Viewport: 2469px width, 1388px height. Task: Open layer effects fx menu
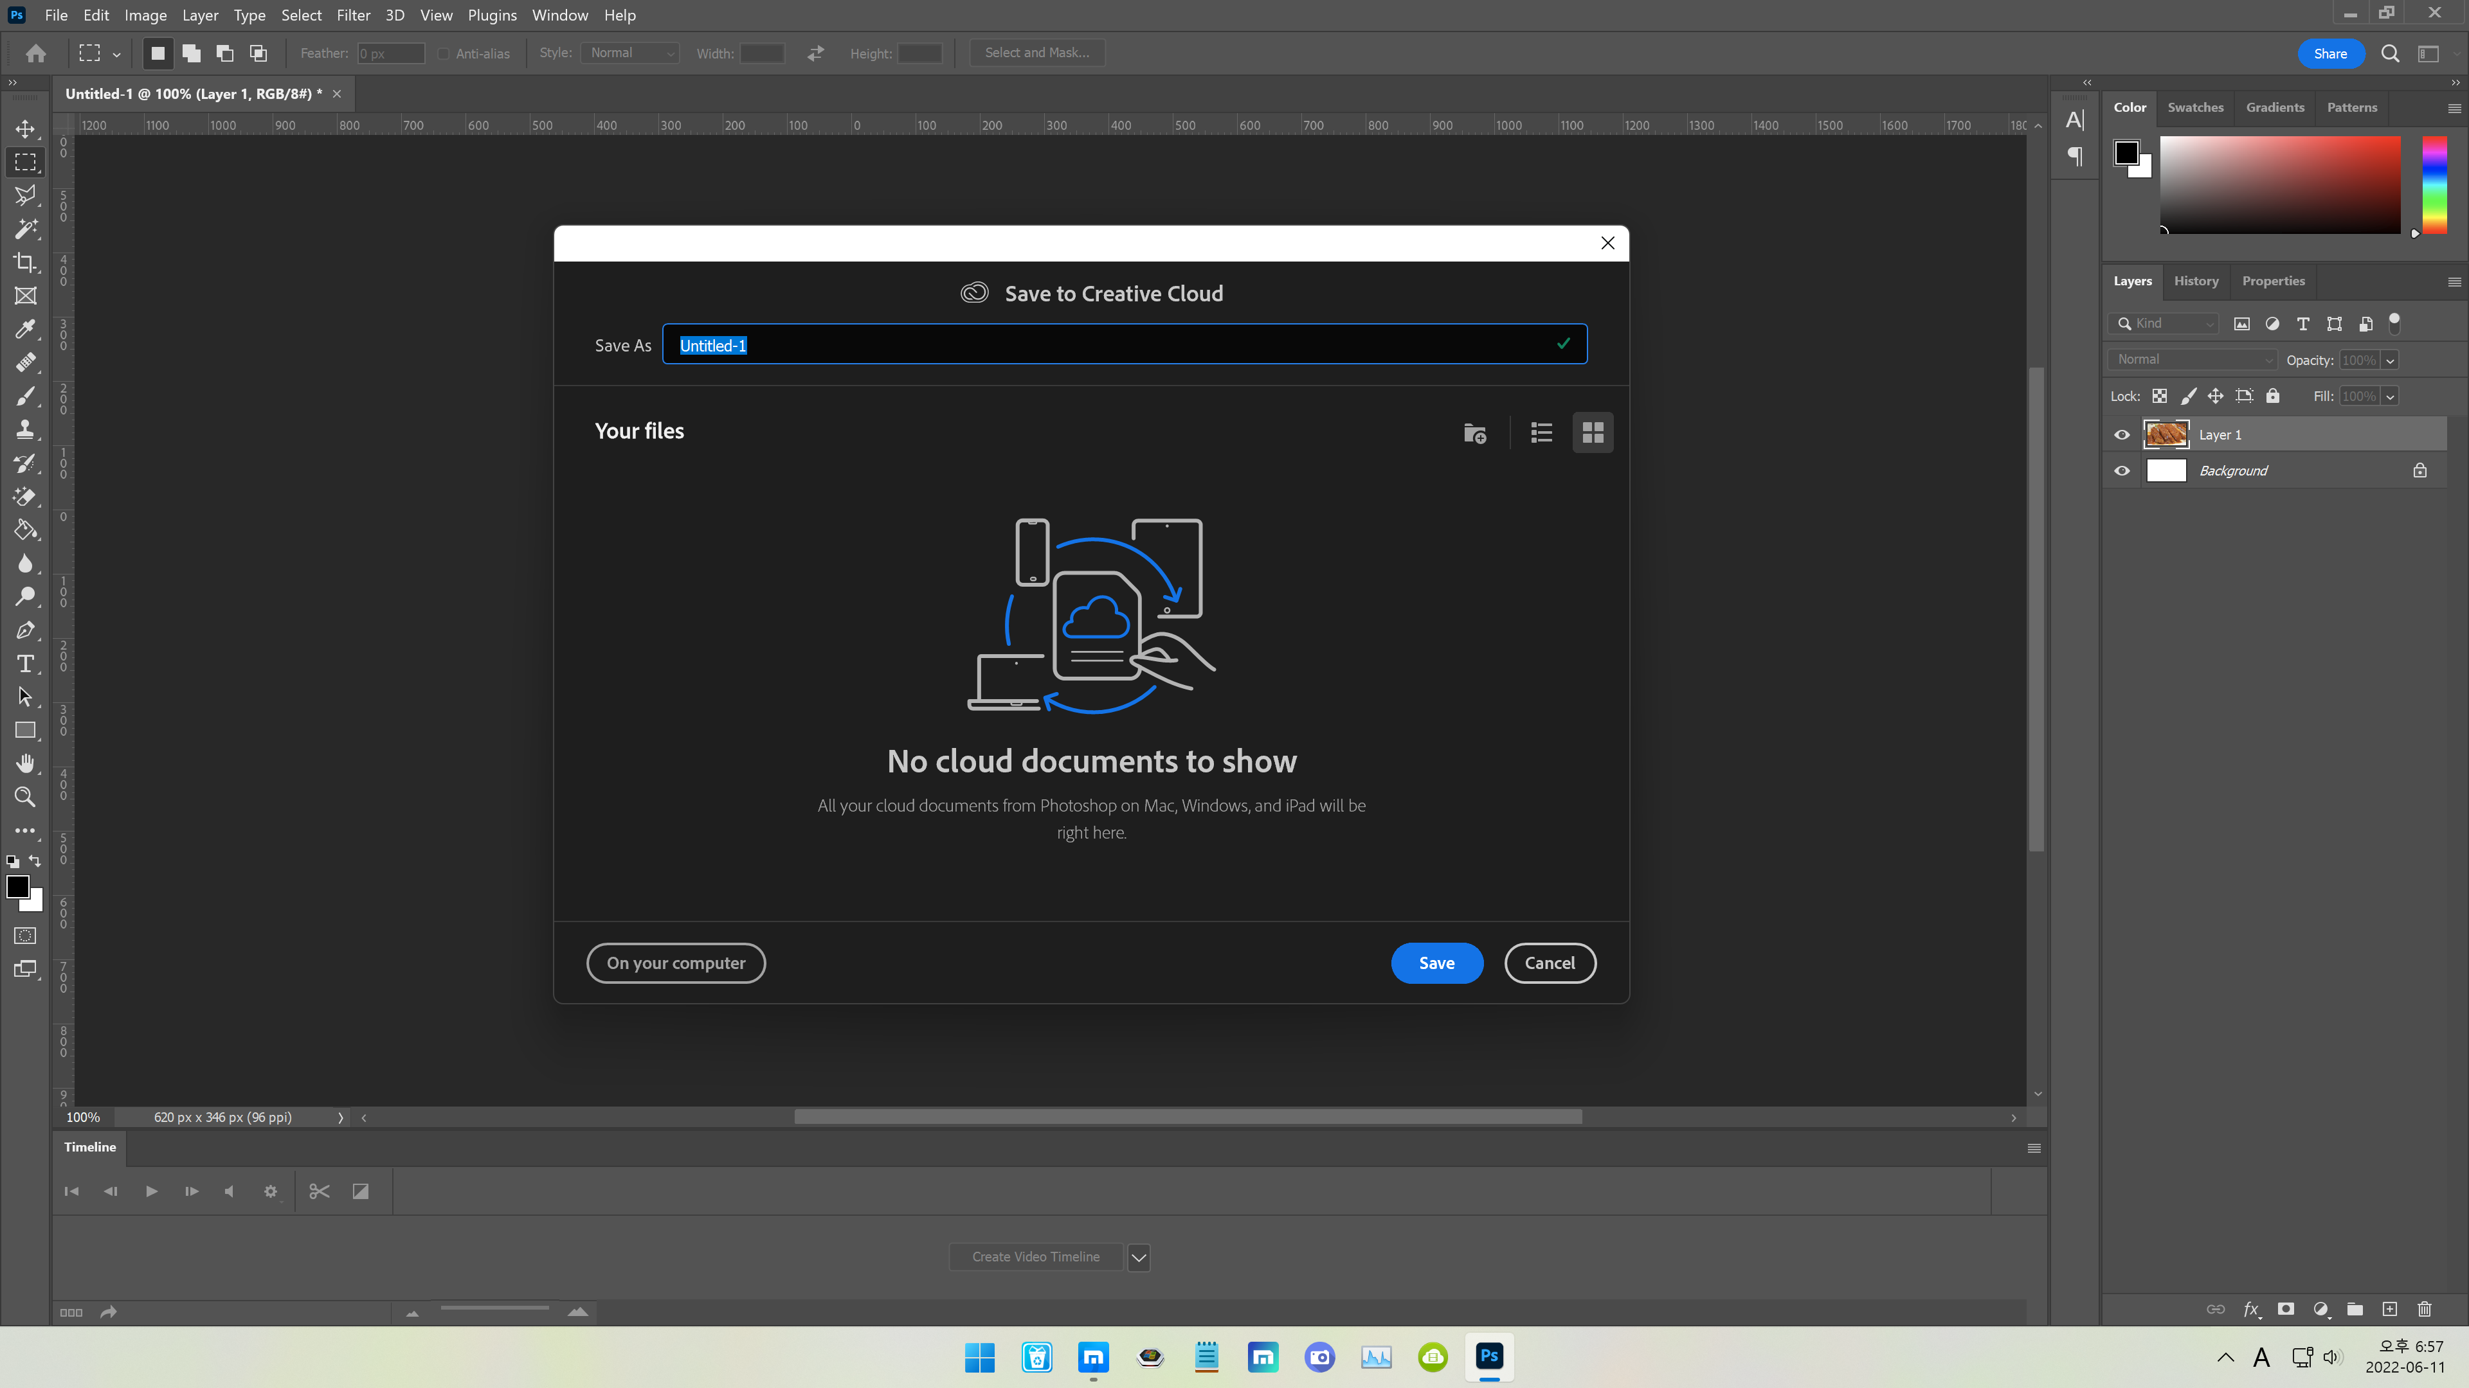coord(2252,1310)
